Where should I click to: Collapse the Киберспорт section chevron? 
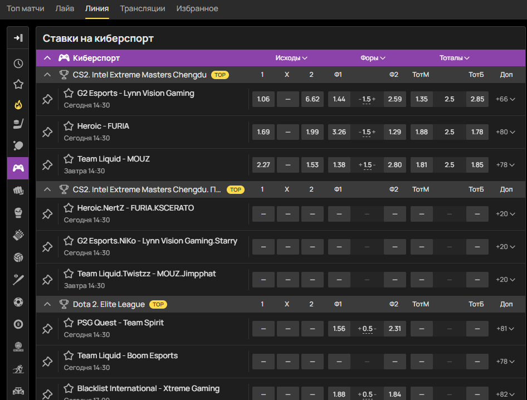(47, 58)
